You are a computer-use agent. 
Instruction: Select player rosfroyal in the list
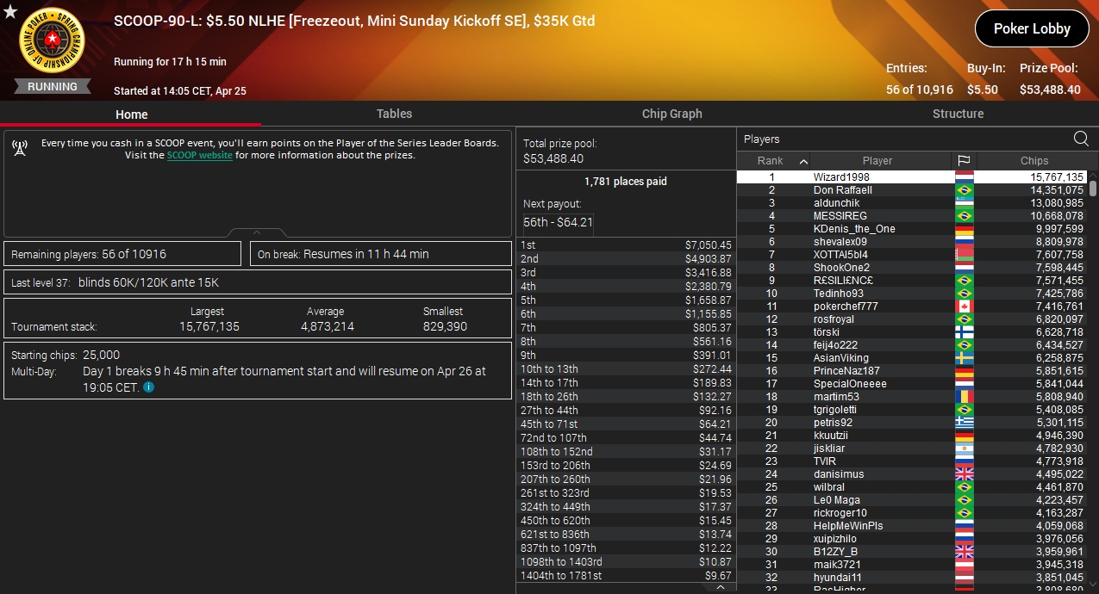[912, 319]
